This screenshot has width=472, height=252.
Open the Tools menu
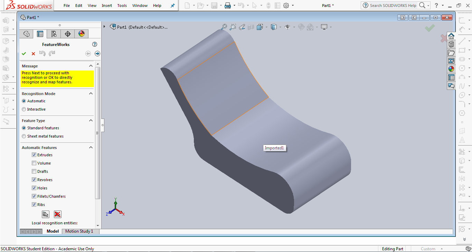[x=122, y=6]
